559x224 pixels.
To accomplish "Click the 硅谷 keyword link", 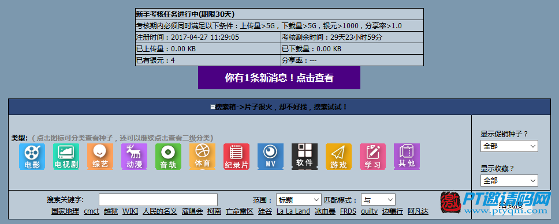I will click(265, 211).
